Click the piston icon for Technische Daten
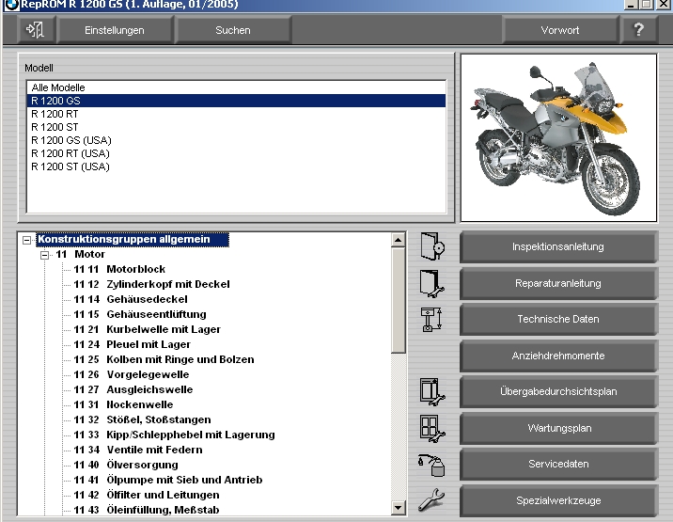Screen dimensions: 673x522 tap(431, 320)
